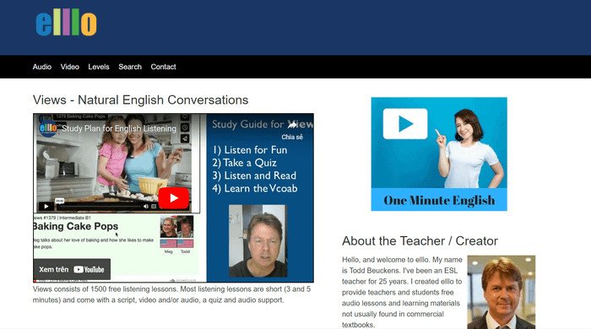Image resolution: width=591 pixels, height=329 pixels.
Task: Click the text 'Hello, and welcome to elllo'
Action: pos(384,260)
